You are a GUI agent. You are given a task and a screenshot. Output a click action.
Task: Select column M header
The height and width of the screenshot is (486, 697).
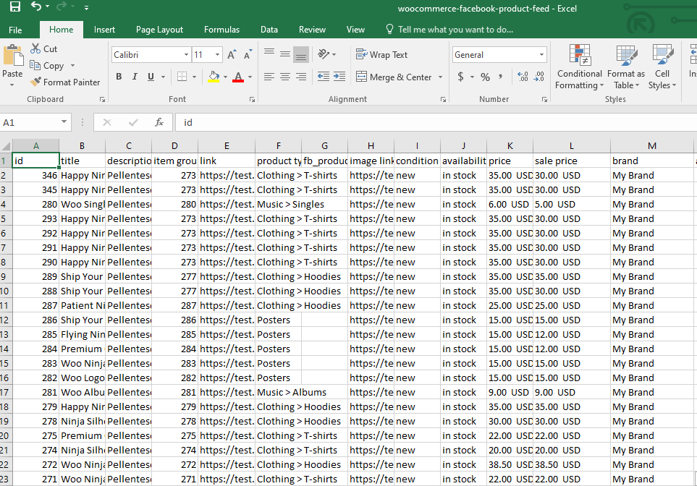pyautogui.click(x=651, y=146)
